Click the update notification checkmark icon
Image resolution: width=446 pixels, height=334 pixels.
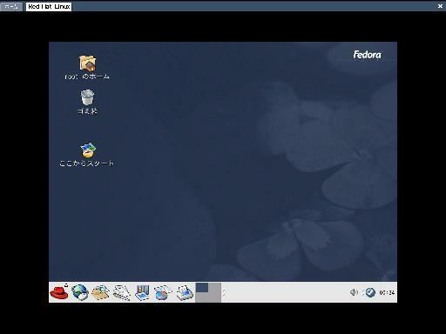pyautogui.click(x=370, y=292)
